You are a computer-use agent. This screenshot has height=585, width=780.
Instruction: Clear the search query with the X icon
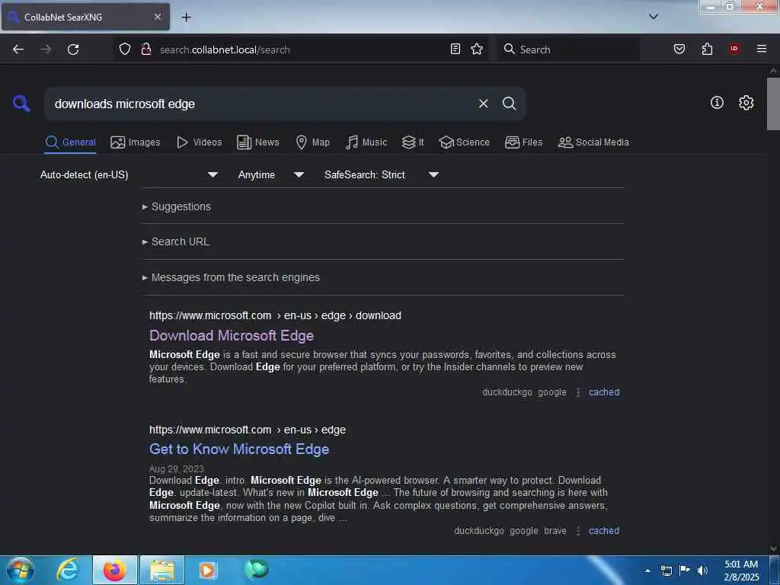[483, 104]
